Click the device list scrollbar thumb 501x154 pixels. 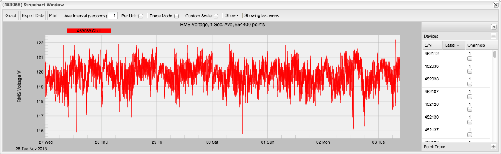pos(494,54)
